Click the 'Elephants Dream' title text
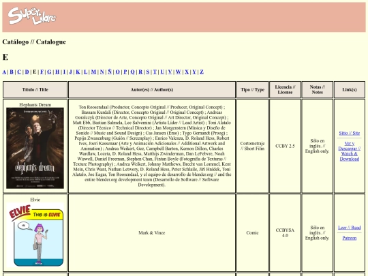 [35, 105]
